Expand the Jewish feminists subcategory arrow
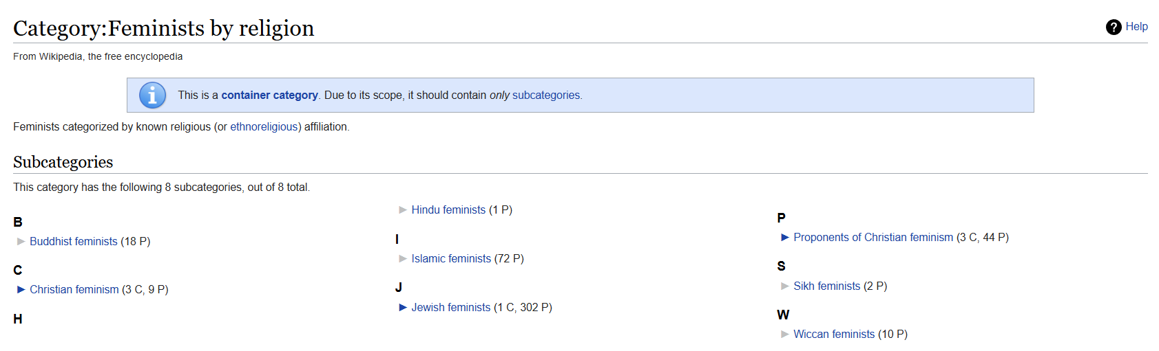This screenshot has height=351, width=1159. (403, 308)
